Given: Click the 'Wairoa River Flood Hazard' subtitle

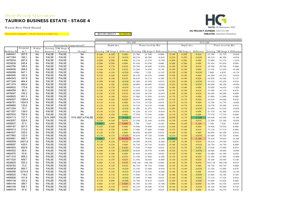Looking at the screenshot, I should click(23, 27).
